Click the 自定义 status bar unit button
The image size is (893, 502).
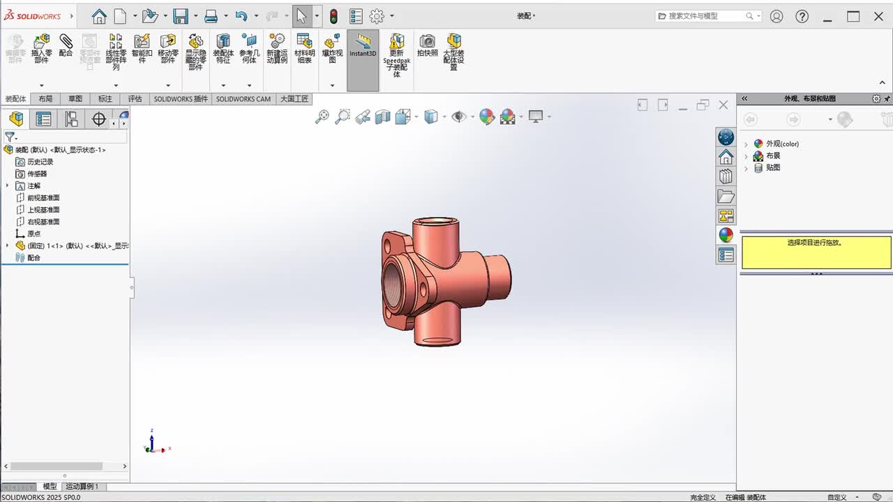point(837,497)
